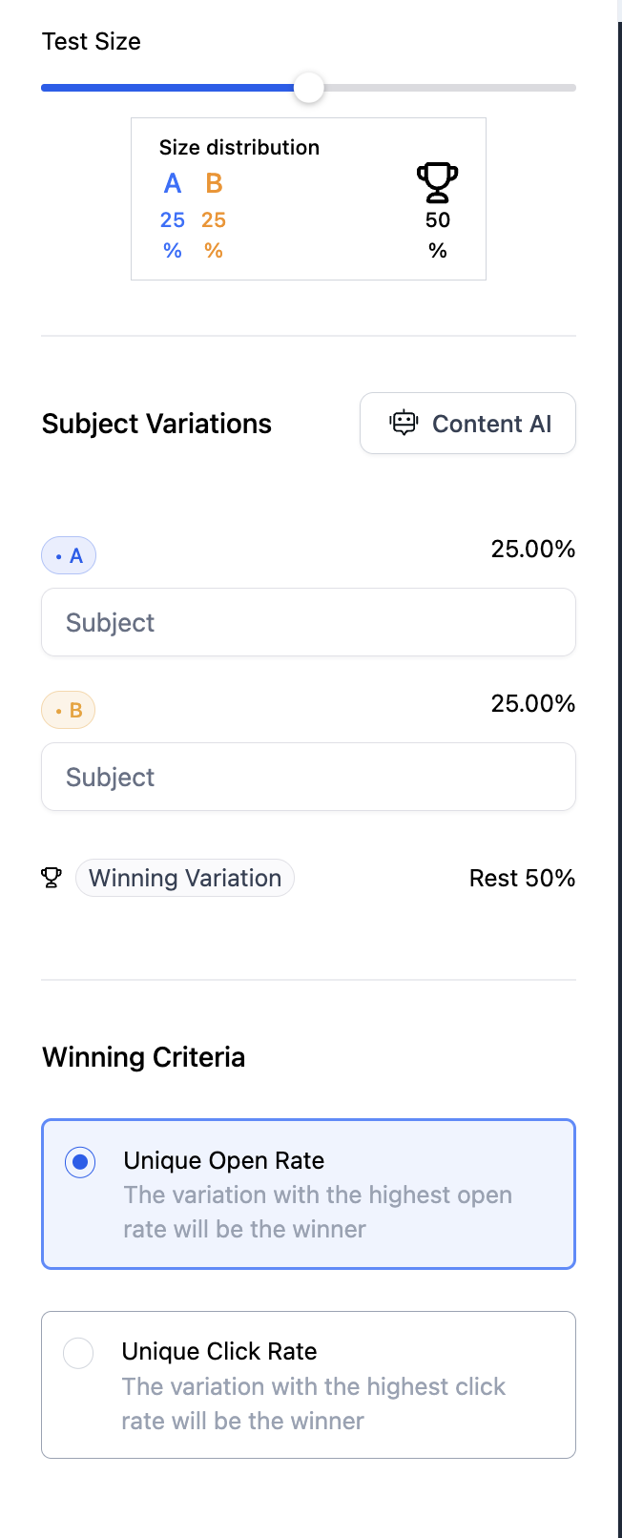622x1538 pixels.
Task: Click the grey unfilled part of Test Size slider
Action: coord(448,88)
